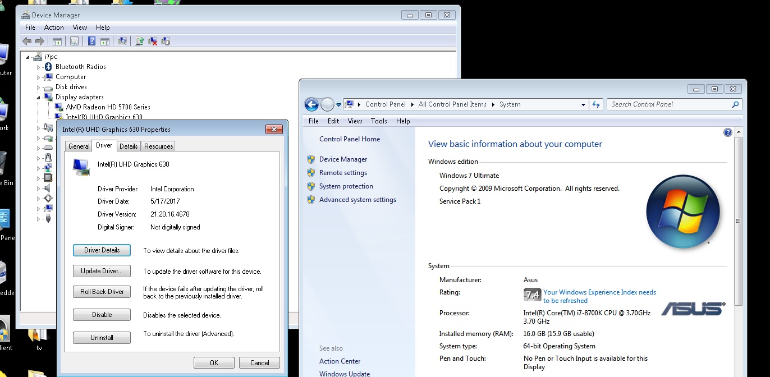Toggle the console tree pane icon

tap(57, 41)
